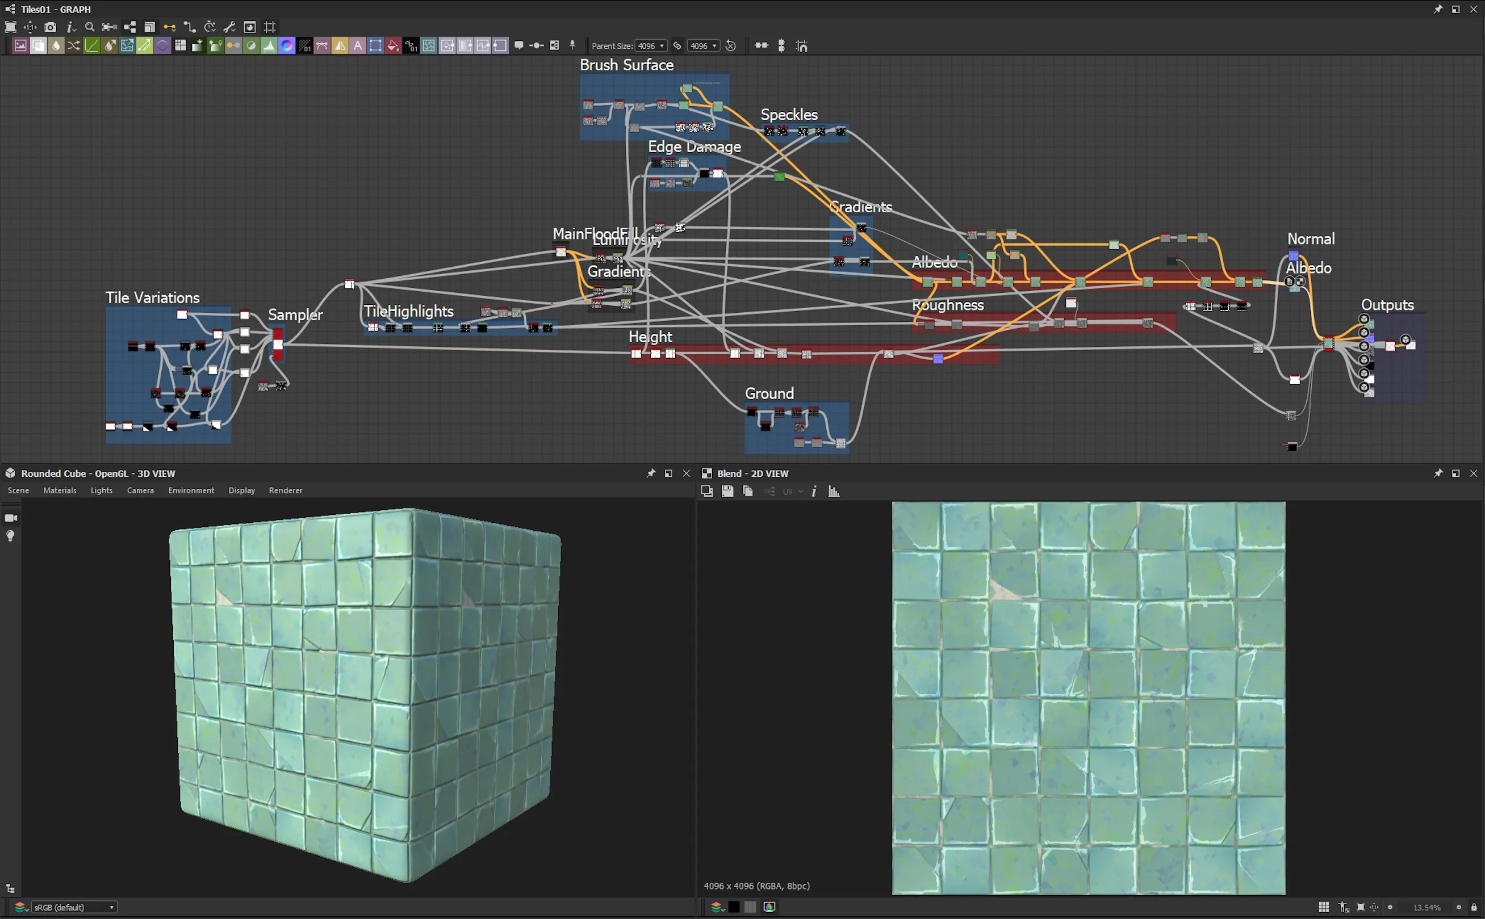
Task: Open the Display menu
Action: [241, 490]
